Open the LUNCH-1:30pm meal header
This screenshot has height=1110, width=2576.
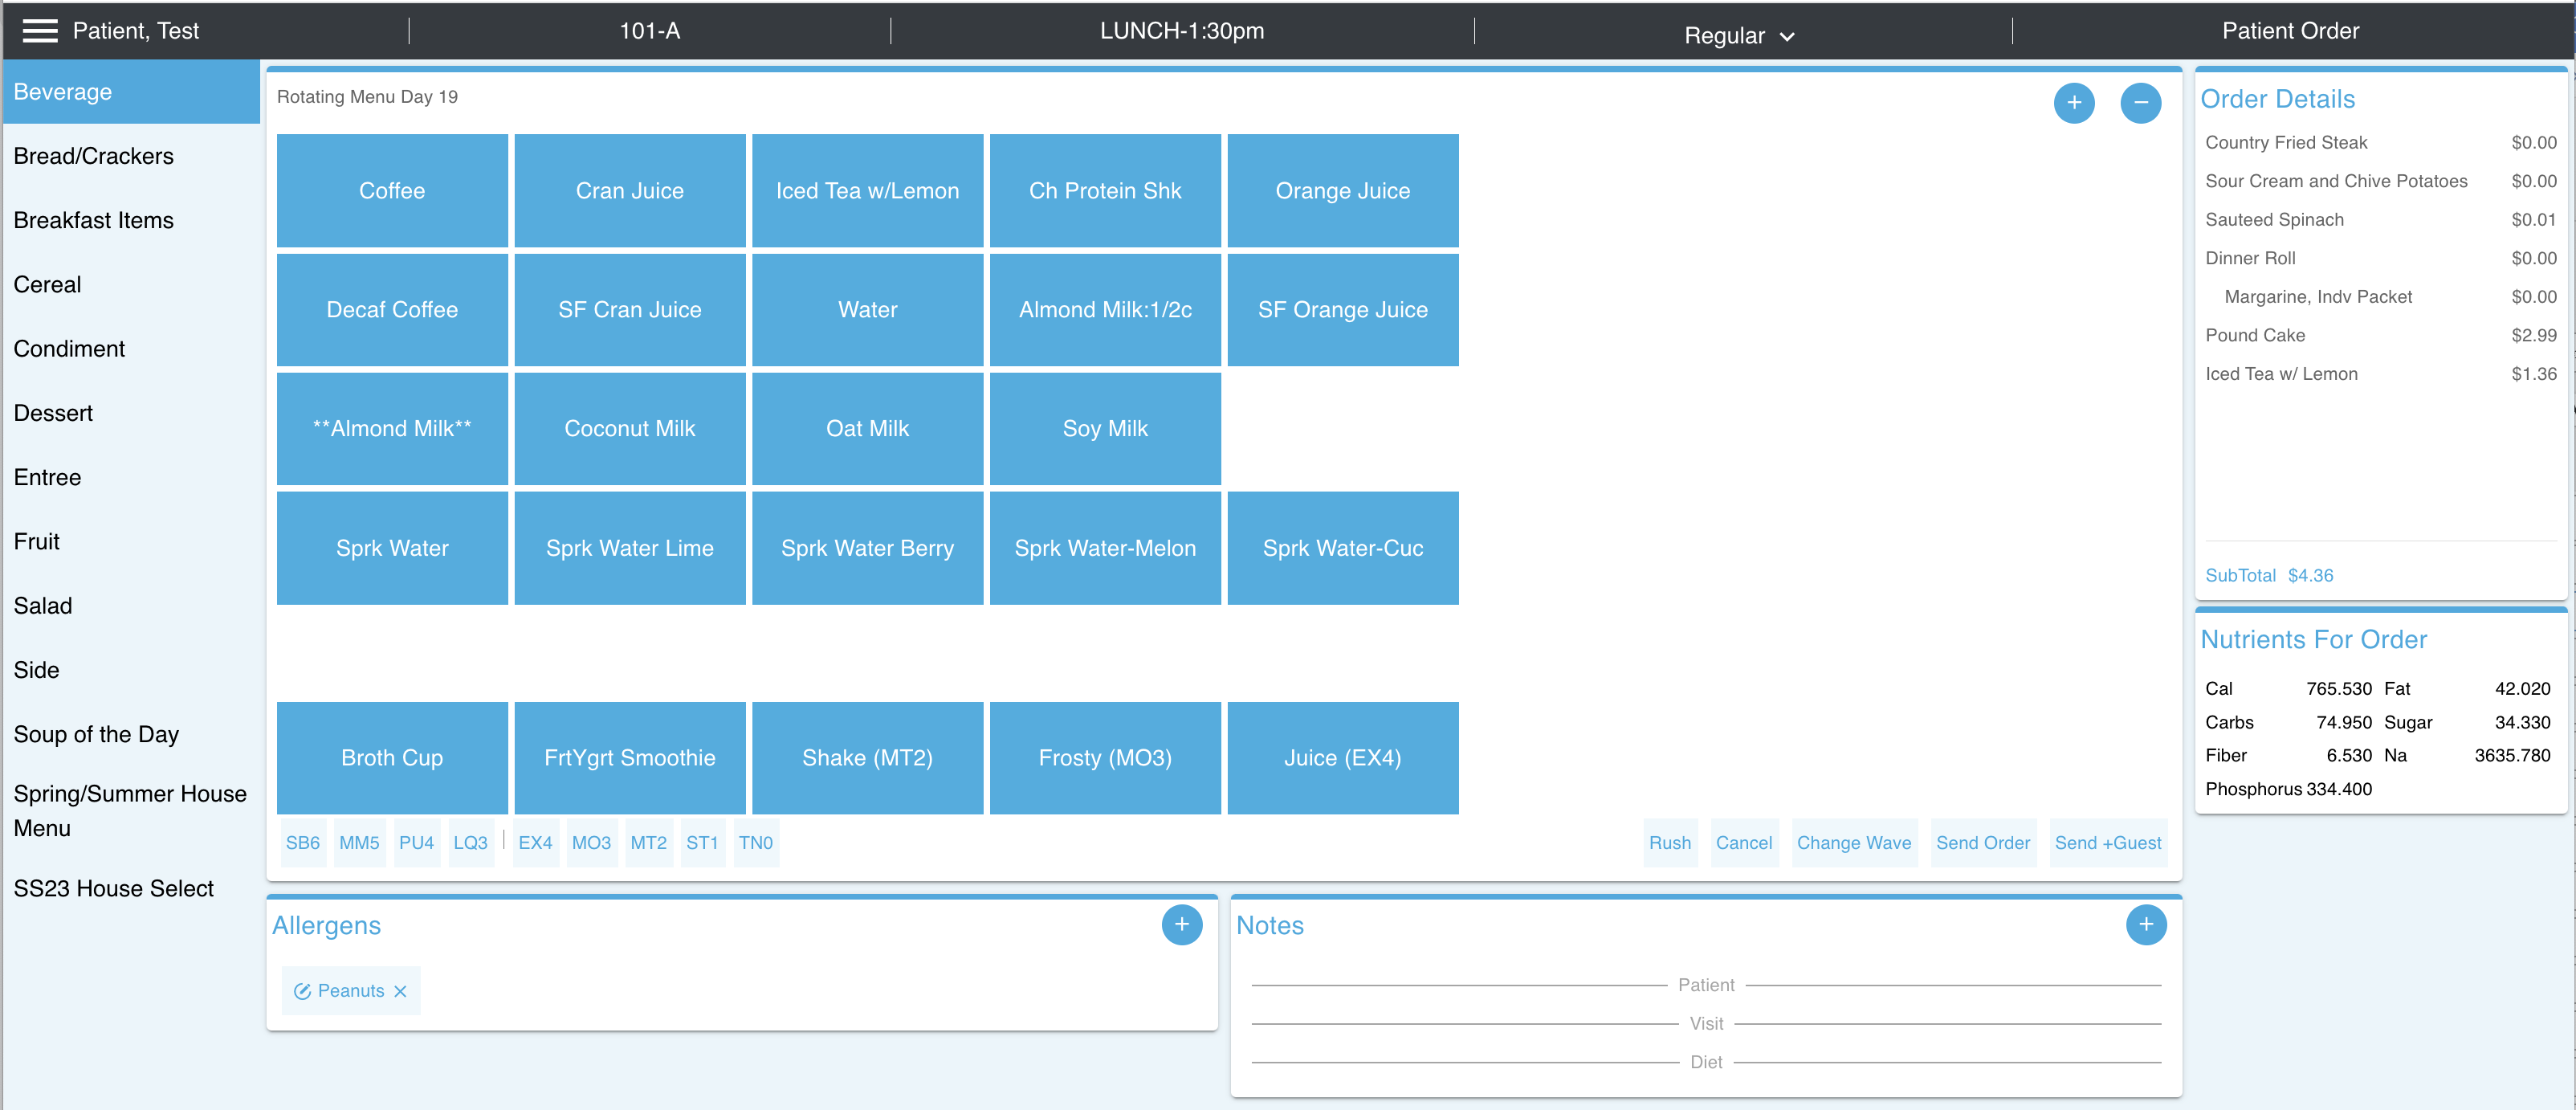(1181, 31)
